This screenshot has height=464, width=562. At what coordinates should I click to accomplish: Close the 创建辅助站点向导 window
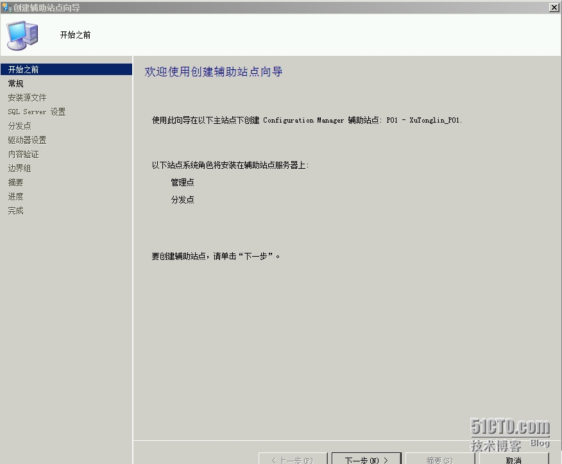pos(554,7)
